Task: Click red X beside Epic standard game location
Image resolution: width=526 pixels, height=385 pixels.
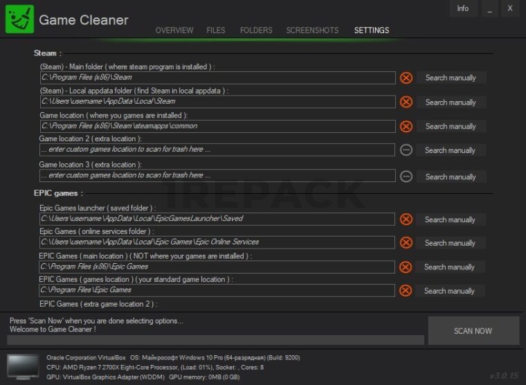Action: pos(406,290)
